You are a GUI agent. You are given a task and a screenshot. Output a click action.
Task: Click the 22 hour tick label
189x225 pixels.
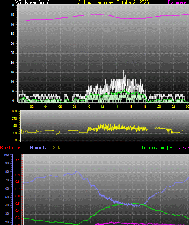(173, 107)
